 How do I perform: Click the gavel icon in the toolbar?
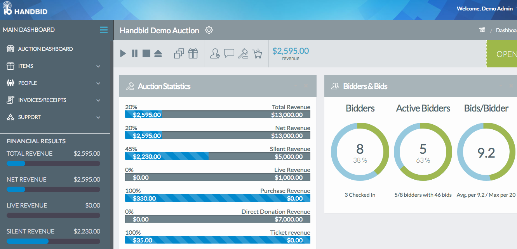(x=243, y=53)
